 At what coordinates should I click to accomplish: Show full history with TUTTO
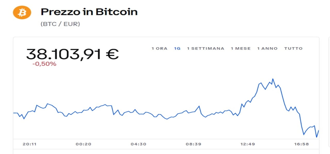point(293,49)
